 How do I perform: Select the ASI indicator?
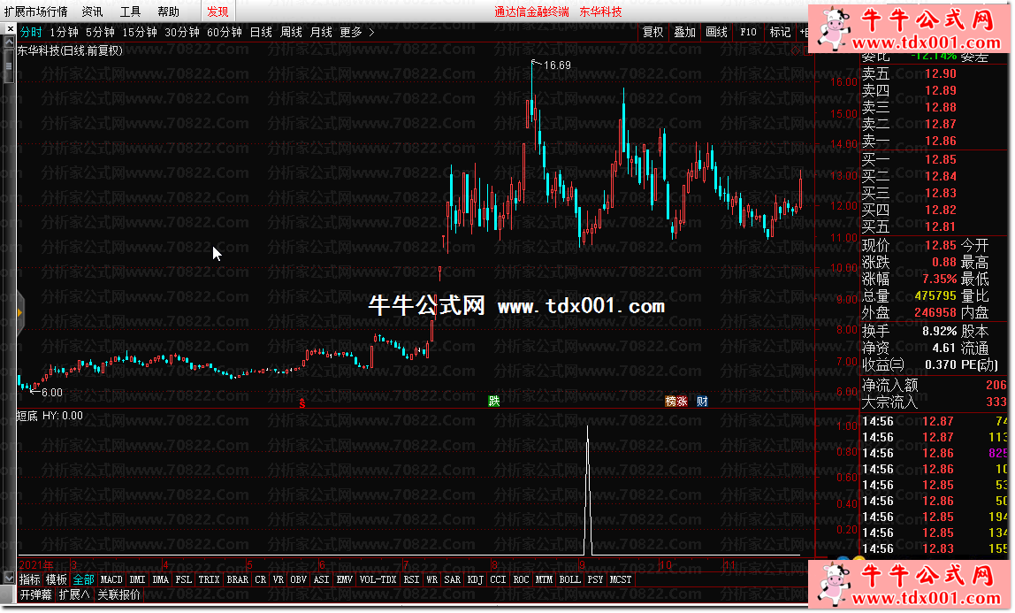pos(322,579)
